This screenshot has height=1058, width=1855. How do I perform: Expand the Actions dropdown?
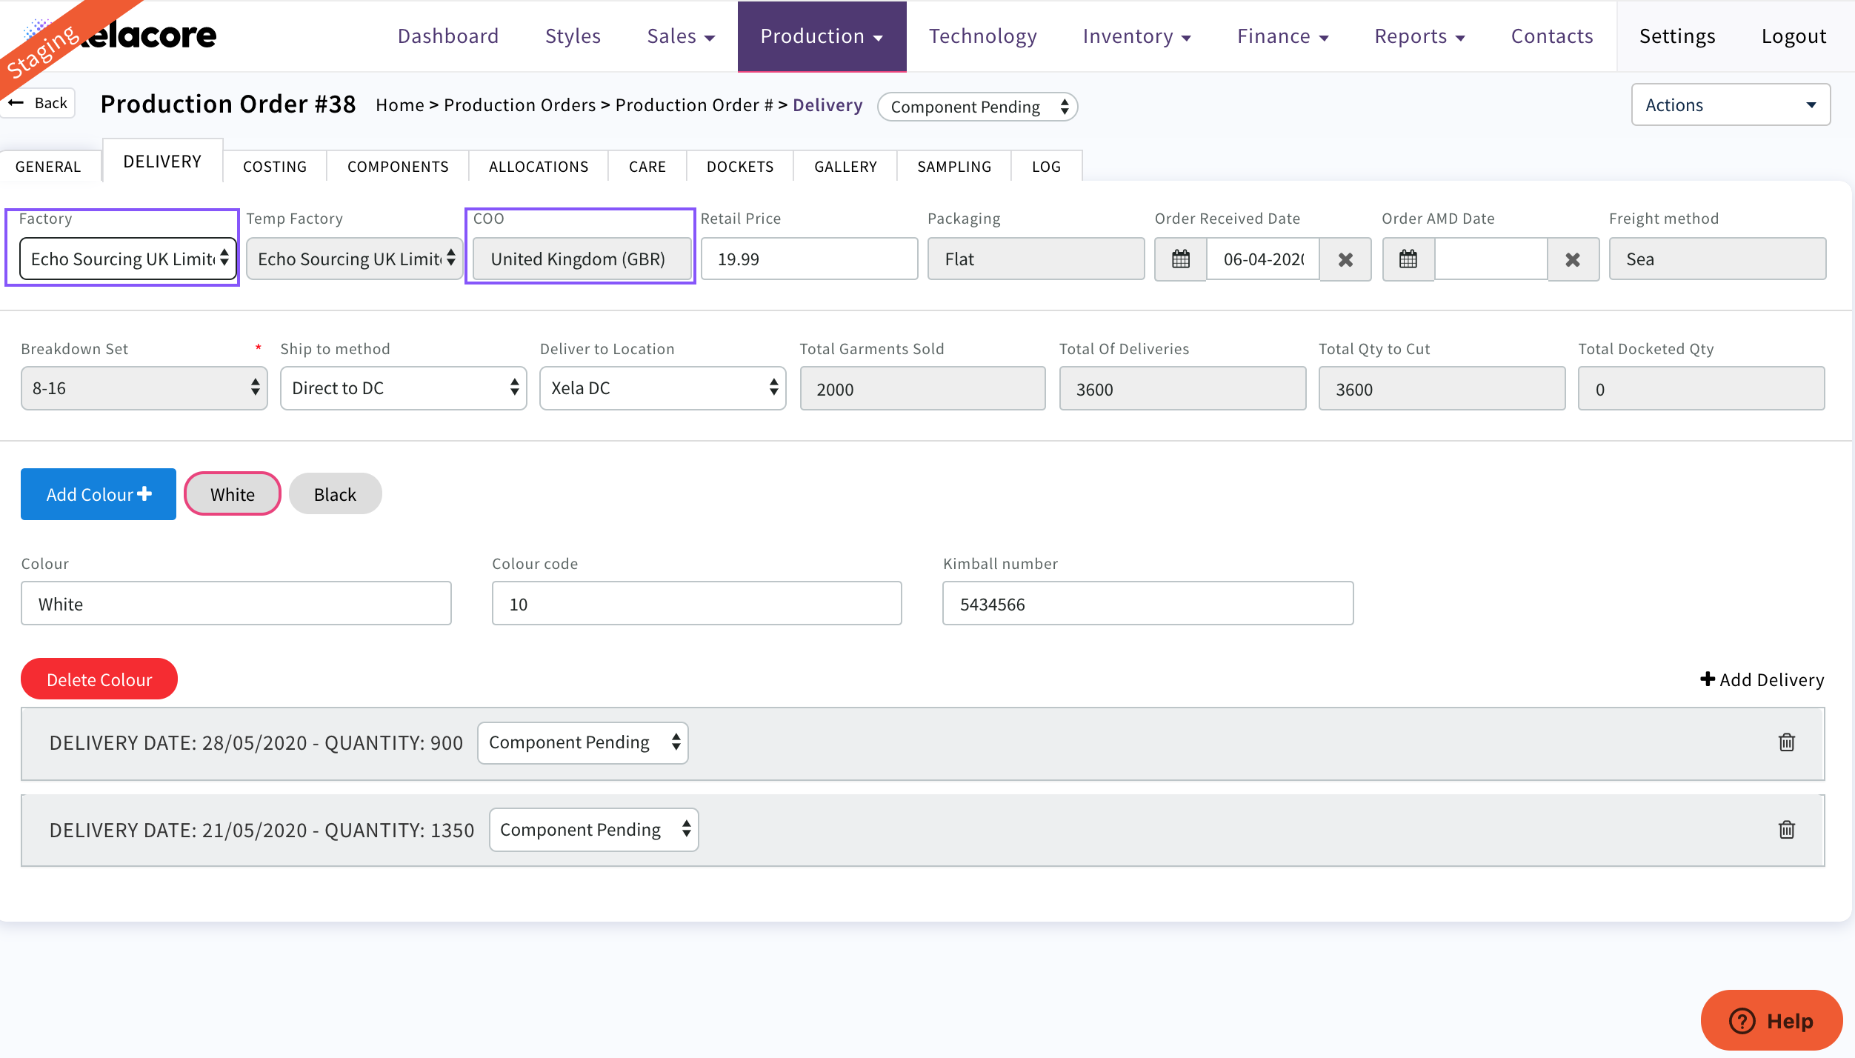1730,105
